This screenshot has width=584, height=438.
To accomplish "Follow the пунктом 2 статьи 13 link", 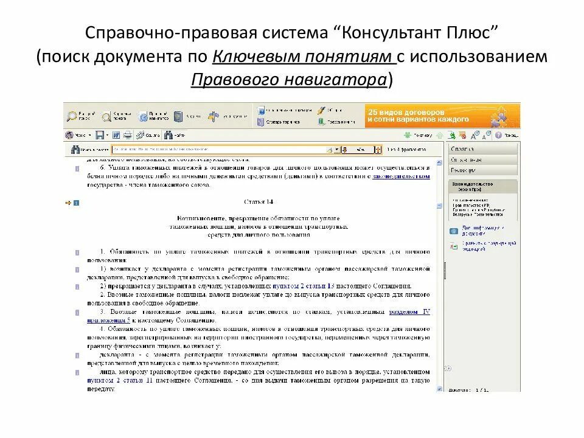I will (304, 286).
